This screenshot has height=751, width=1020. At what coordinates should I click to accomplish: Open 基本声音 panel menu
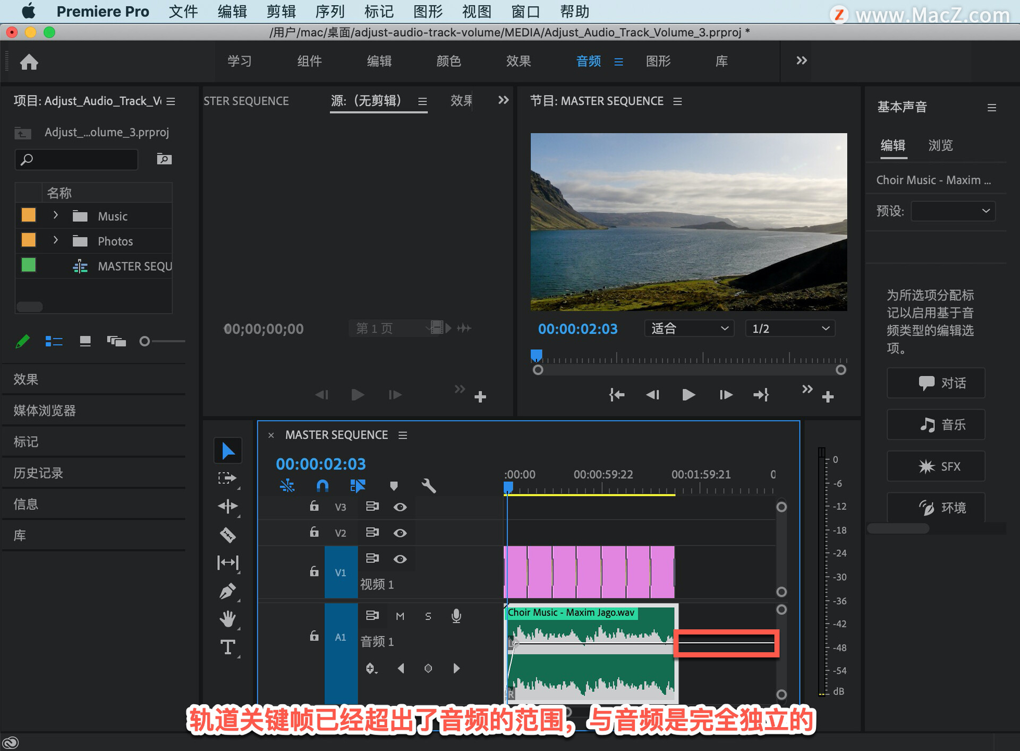tap(992, 108)
